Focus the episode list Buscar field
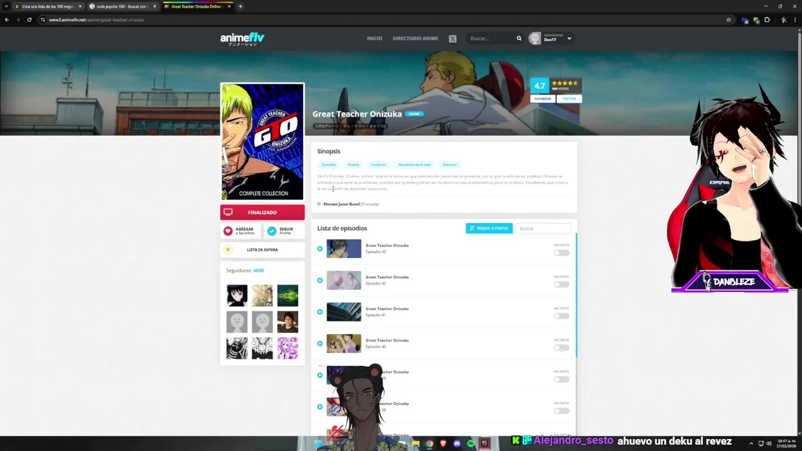802x451 pixels. point(543,228)
